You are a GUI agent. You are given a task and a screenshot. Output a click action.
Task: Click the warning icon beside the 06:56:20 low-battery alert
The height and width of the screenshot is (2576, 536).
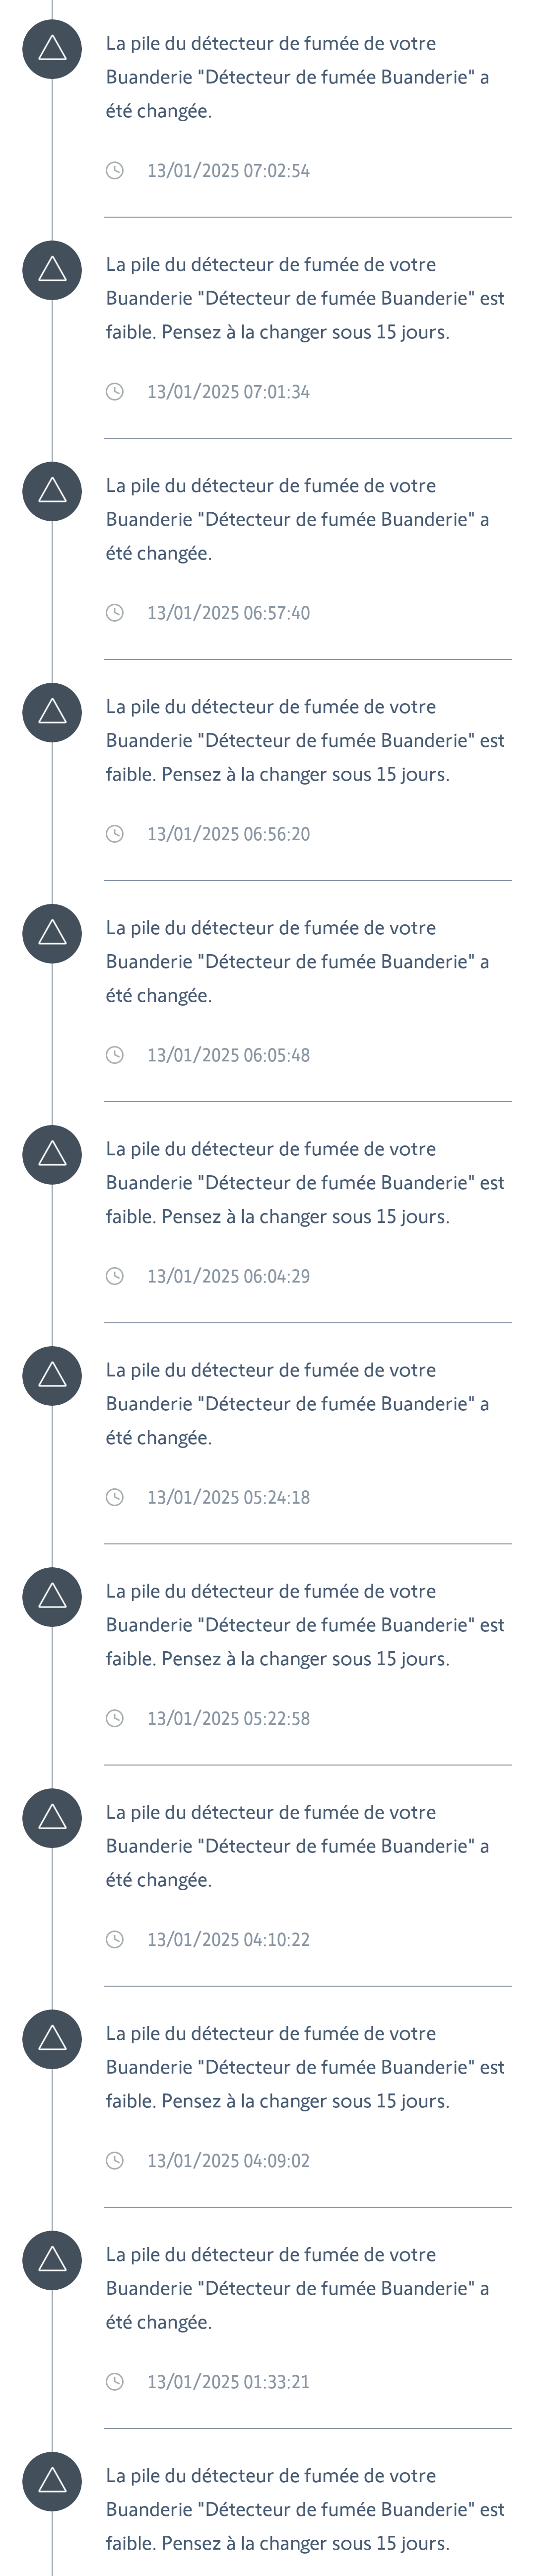click(52, 712)
